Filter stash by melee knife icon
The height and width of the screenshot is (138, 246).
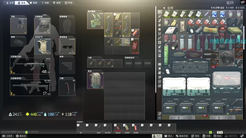[x=160, y=38]
